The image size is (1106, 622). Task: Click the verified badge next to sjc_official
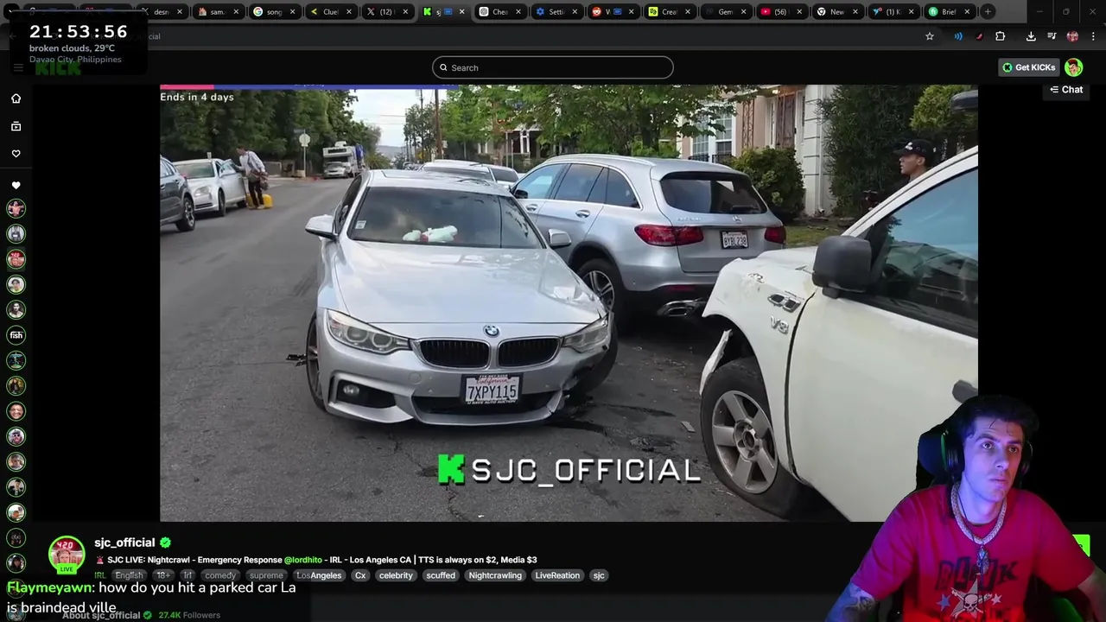click(x=165, y=543)
